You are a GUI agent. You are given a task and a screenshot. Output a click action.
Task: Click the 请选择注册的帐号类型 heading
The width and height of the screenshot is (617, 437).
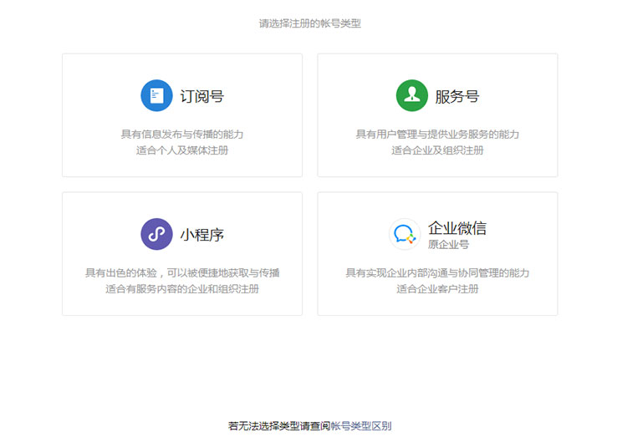click(x=309, y=23)
